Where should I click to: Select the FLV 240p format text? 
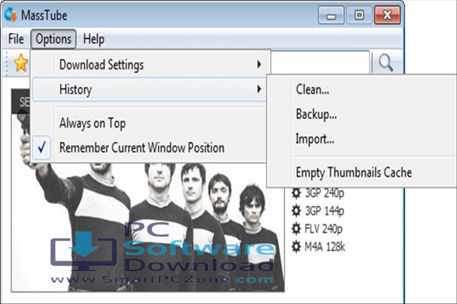324,229
